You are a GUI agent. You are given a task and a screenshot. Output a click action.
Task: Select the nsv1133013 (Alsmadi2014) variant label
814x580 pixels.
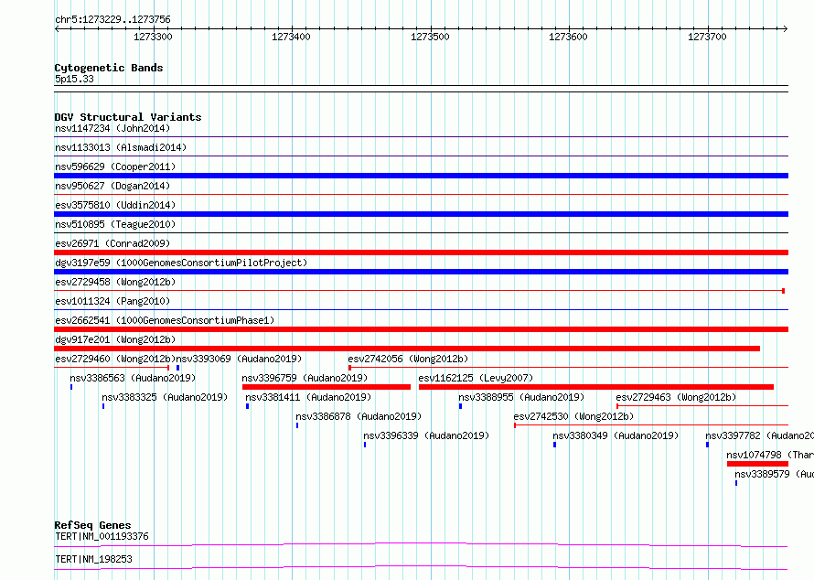pos(121,147)
